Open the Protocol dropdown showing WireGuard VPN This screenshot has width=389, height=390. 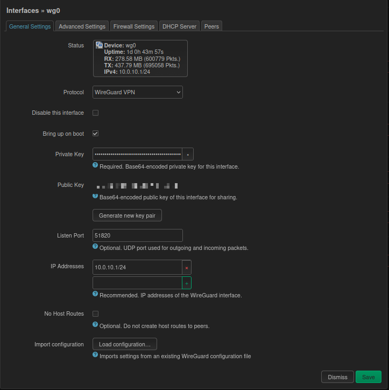pyautogui.click(x=138, y=92)
